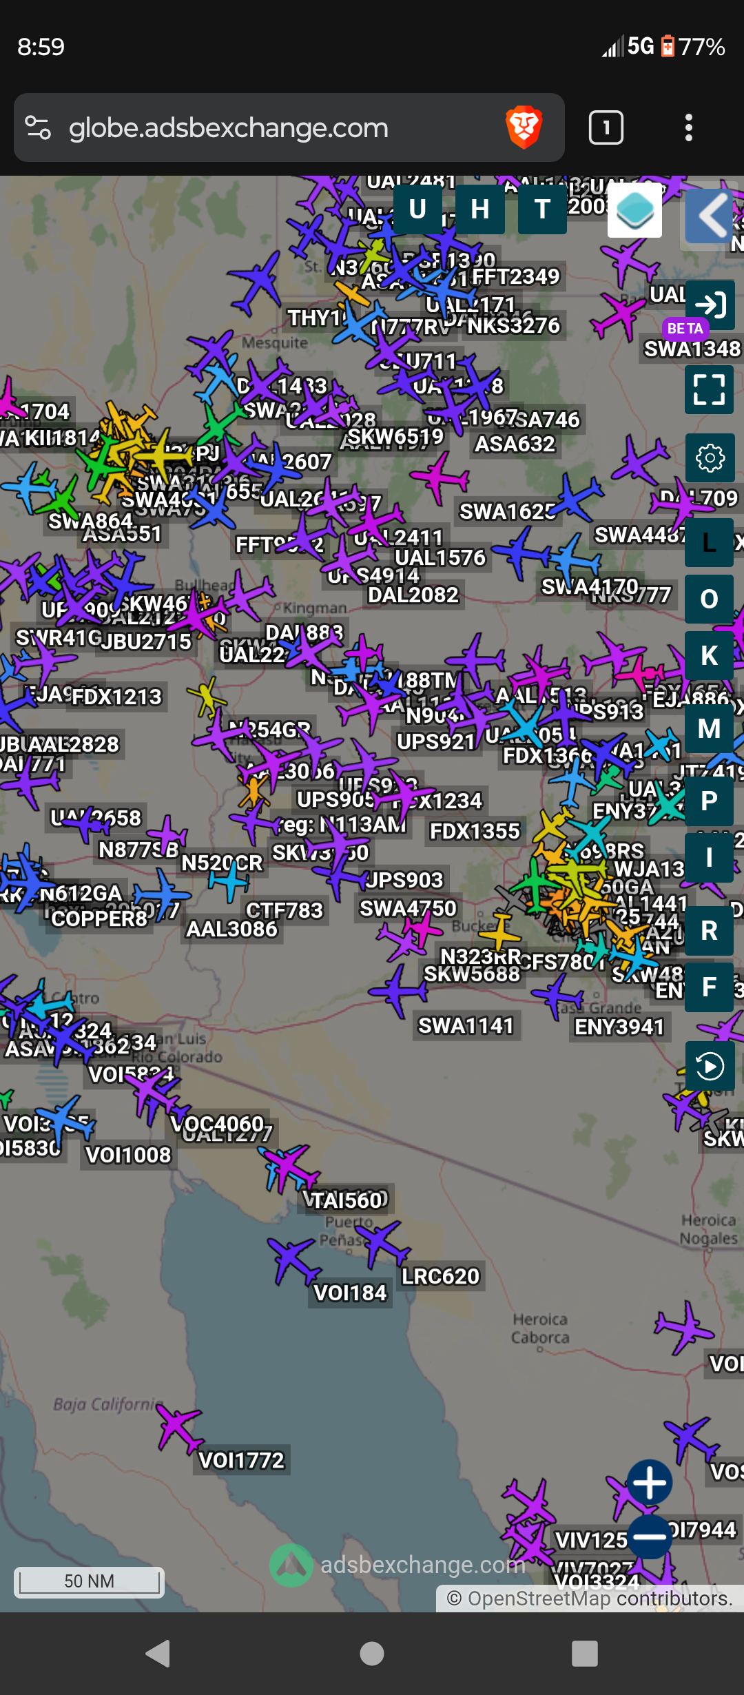The height and width of the screenshot is (1695, 744).
Task: Expand the sidebar with the left chevron
Action: pyautogui.click(x=711, y=216)
